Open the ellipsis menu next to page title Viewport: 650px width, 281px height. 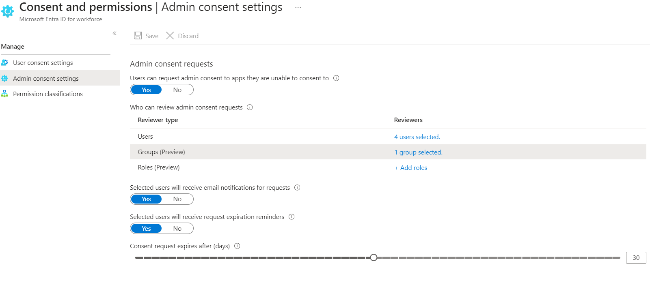(298, 7)
